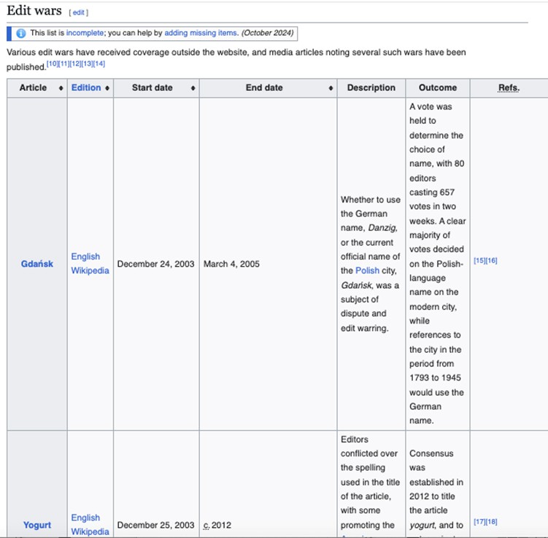
Task: Open the "incomplete" link in the notice
Action: [x=85, y=34]
